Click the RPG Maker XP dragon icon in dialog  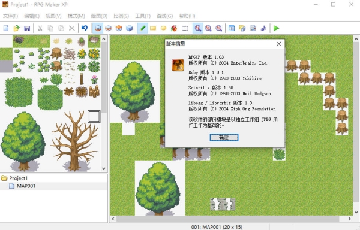tap(178, 65)
